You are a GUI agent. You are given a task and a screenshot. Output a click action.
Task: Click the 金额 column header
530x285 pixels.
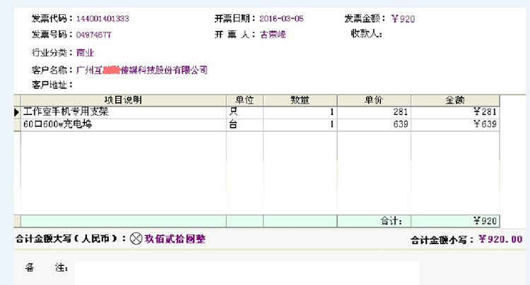[454, 100]
